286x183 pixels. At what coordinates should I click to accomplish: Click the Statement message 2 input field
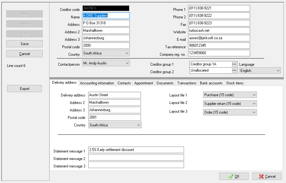[136, 157]
